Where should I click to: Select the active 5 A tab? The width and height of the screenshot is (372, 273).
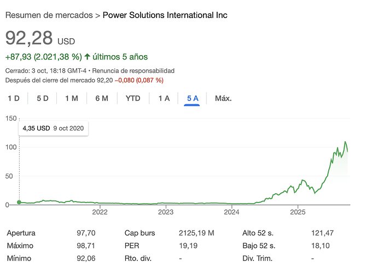point(193,99)
